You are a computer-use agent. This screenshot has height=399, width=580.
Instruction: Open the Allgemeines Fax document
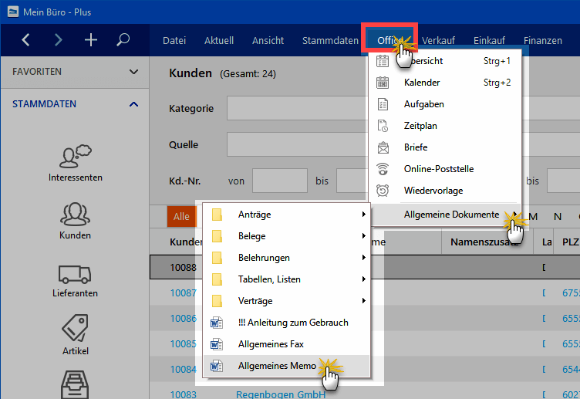click(x=287, y=344)
